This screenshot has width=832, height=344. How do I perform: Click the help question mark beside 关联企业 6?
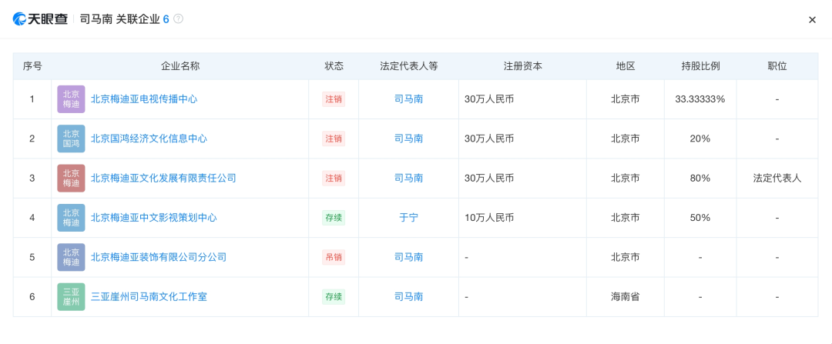pos(178,19)
